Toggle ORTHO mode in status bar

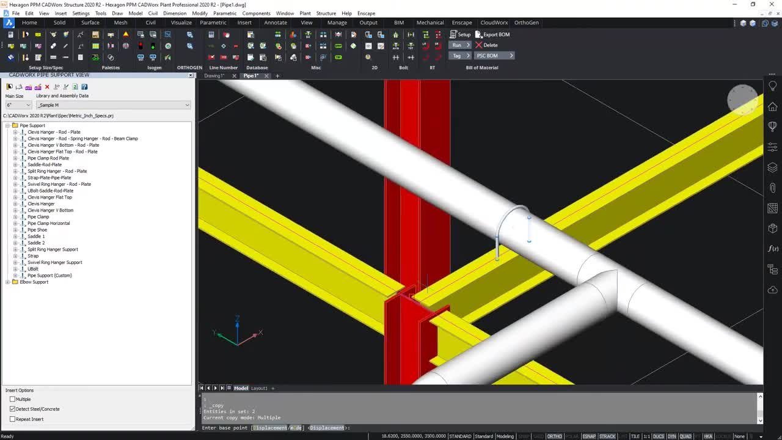coord(554,436)
